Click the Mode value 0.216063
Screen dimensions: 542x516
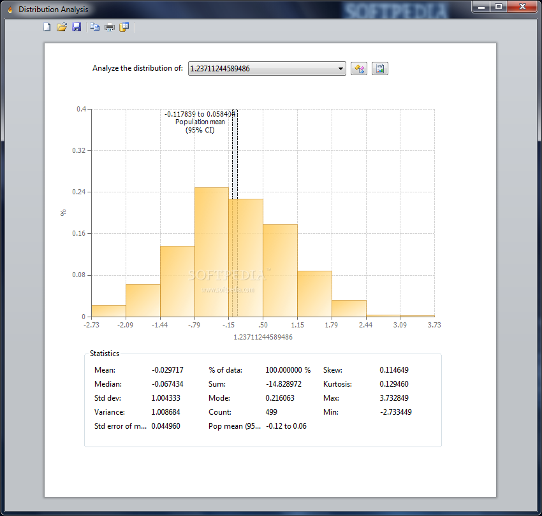click(280, 398)
